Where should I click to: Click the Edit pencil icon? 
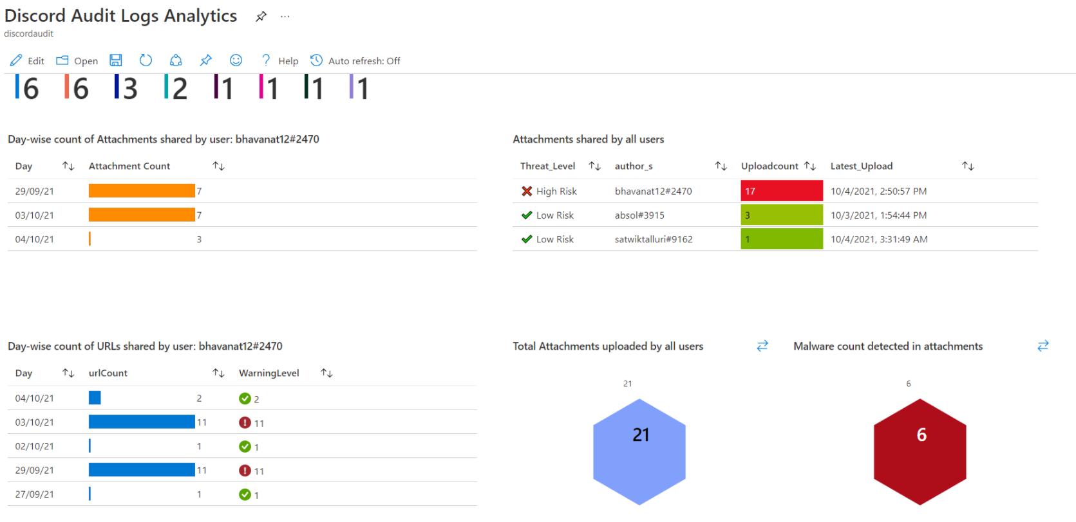tap(16, 60)
